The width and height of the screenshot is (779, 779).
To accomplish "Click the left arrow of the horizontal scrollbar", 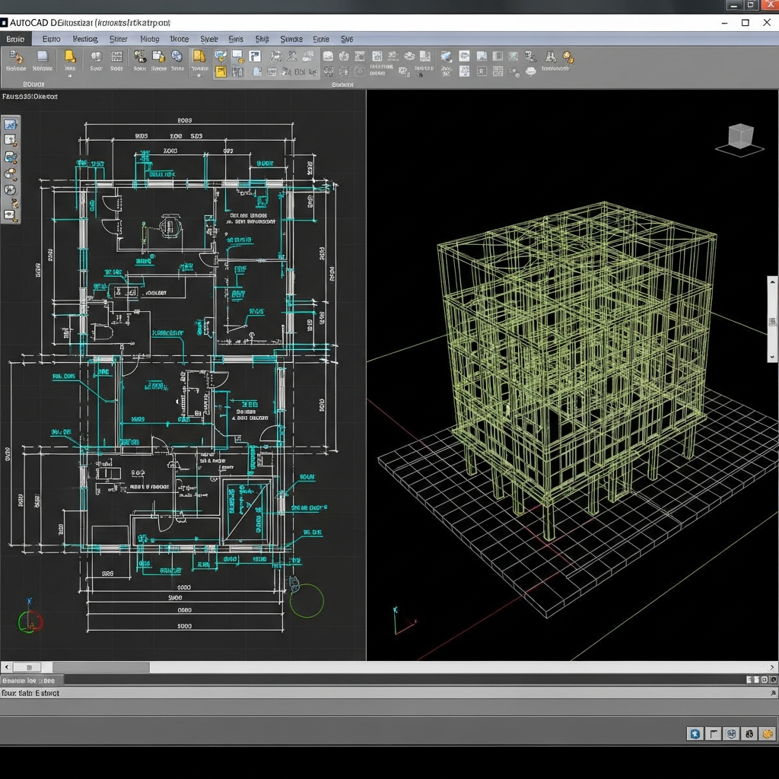I will (x=7, y=667).
